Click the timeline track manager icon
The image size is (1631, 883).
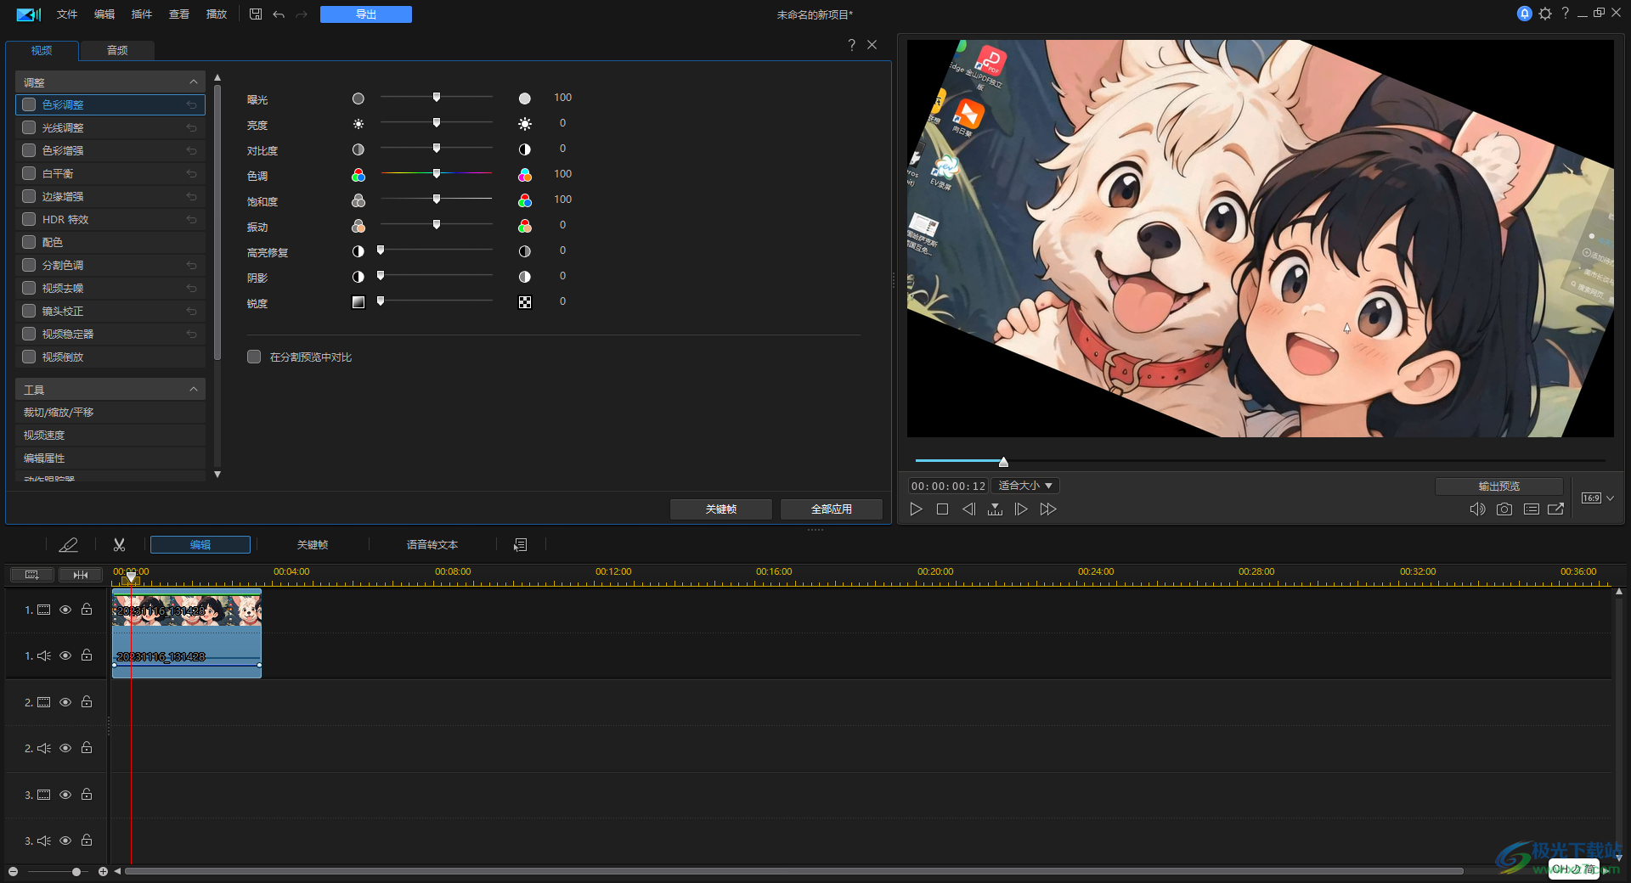click(x=32, y=575)
